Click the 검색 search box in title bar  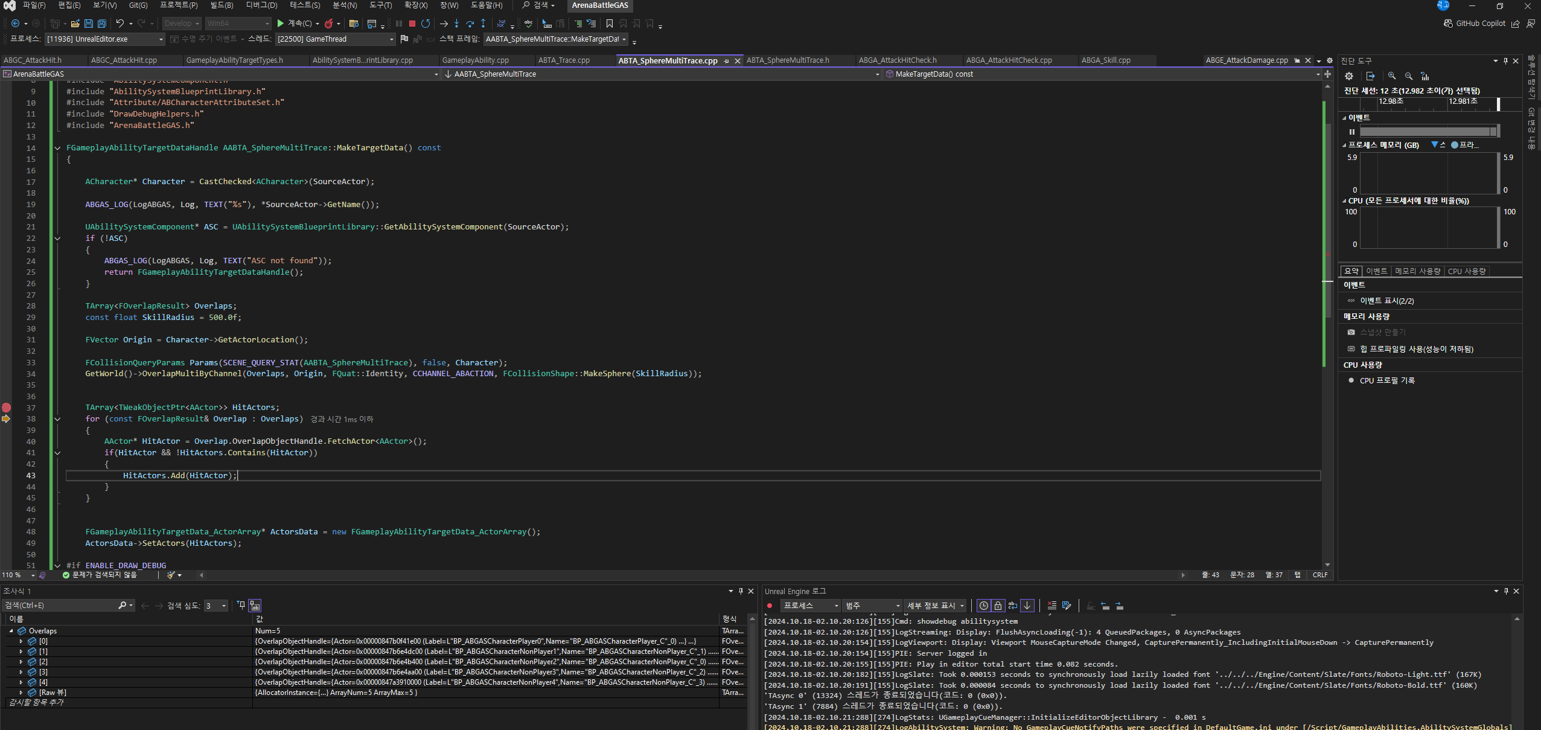[x=538, y=5]
